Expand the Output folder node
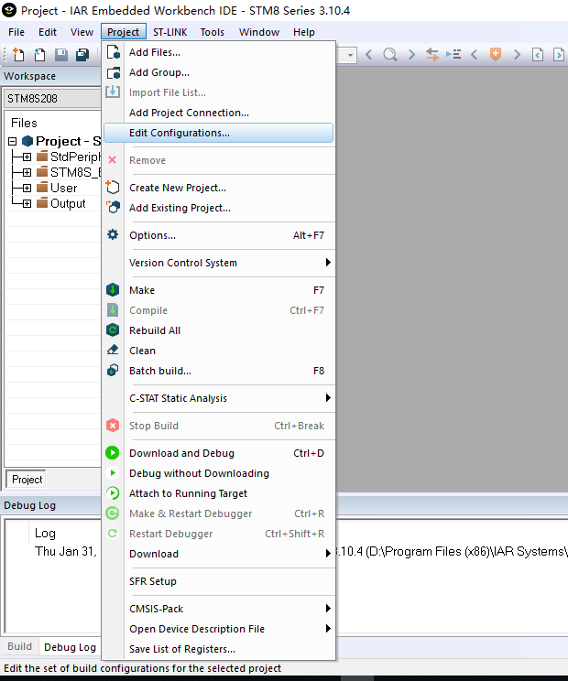This screenshot has height=681, width=568. pos(27,204)
